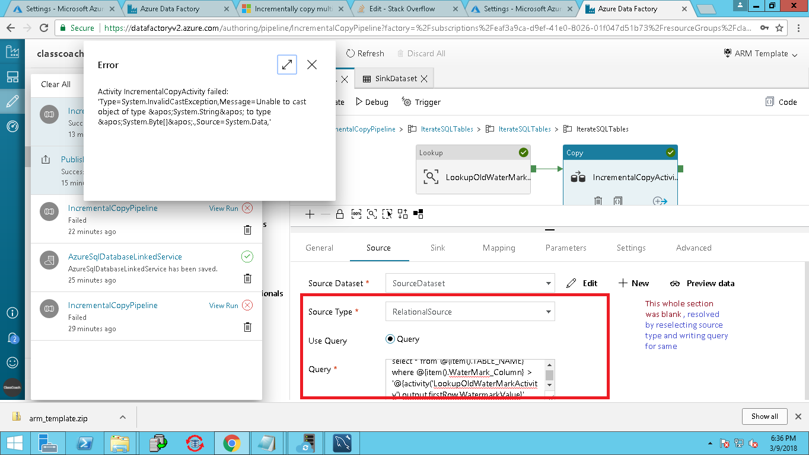Viewport: 809px width, 455px height.
Task: Open the Monitor gauge icon in sidebar
Action: click(x=12, y=126)
